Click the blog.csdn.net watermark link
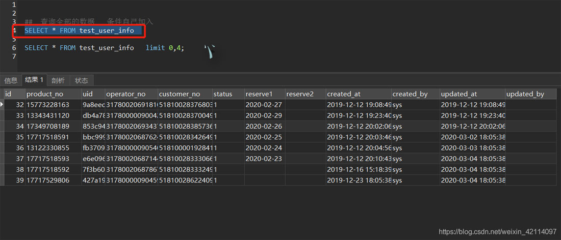 pos(497,232)
